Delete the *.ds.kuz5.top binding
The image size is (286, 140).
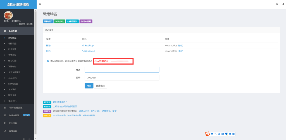pos(48,51)
